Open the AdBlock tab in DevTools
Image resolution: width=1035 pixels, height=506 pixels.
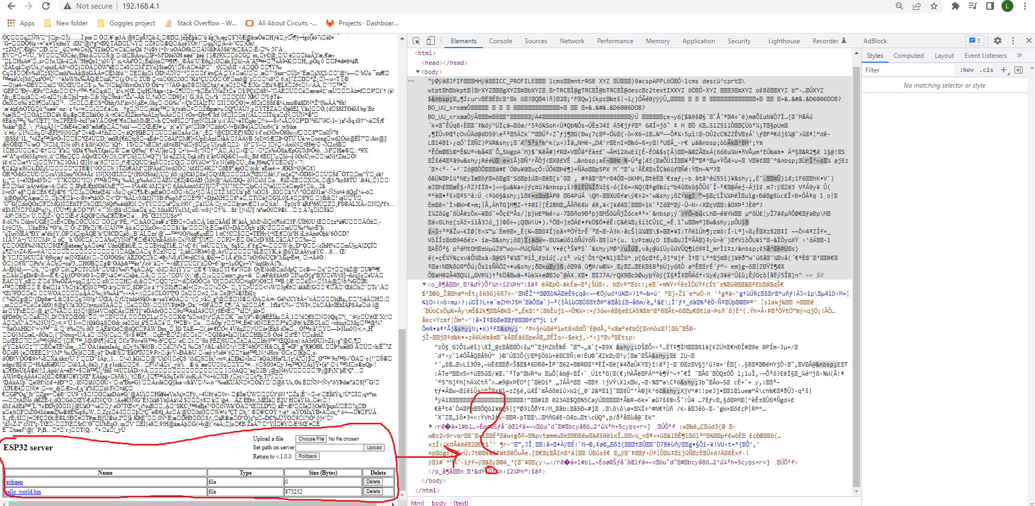(875, 41)
